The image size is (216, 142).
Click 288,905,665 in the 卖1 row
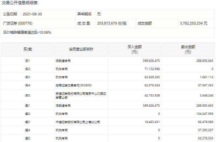pos(205,106)
